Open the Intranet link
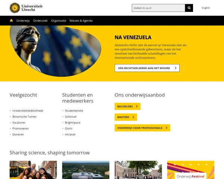This screenshot has width=224, height=179. coord(70,135)
